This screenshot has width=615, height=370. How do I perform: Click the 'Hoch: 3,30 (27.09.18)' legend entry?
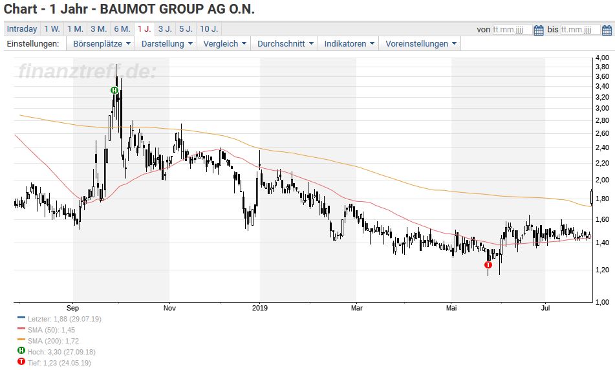pyautogui.click(x=61, y=352)
